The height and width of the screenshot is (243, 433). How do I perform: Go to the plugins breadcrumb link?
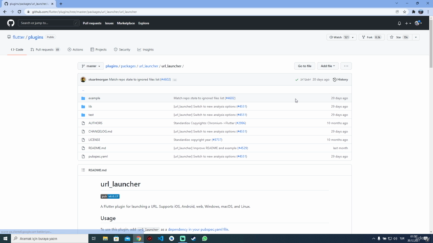click(112, 66)
